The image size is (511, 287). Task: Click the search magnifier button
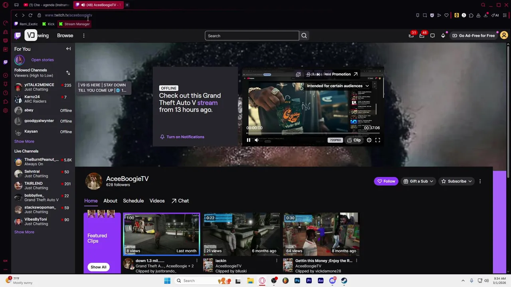[304, 36]
